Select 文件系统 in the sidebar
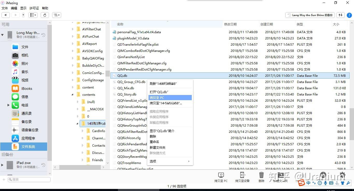This screenshot has width=354, height=191. coord(24,147)
